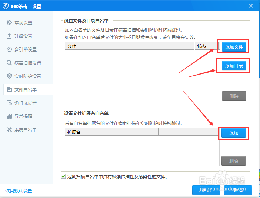The image size is (260, 198).
Task: Click 删除 button in extension whitelist section
Action: (234, 161)
